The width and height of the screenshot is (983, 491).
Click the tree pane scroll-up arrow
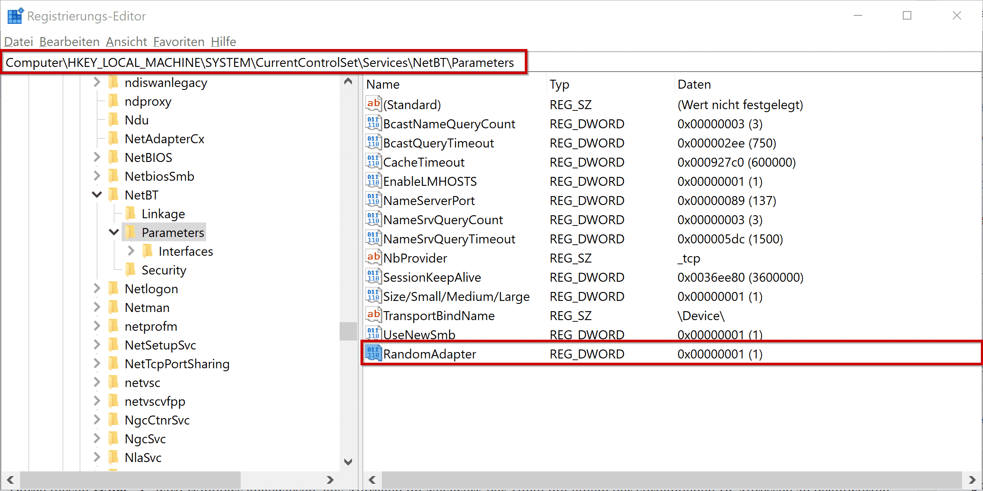coord(348,81)
